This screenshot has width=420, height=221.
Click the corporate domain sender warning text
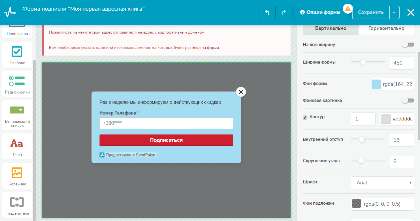coord(127,32)
